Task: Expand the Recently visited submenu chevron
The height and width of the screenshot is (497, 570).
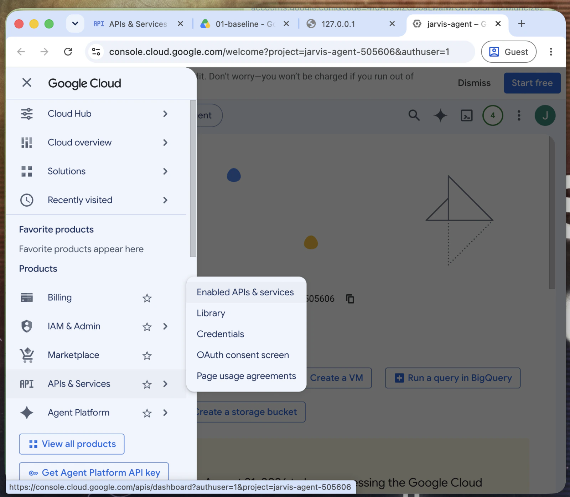Action: click(165, 200)
